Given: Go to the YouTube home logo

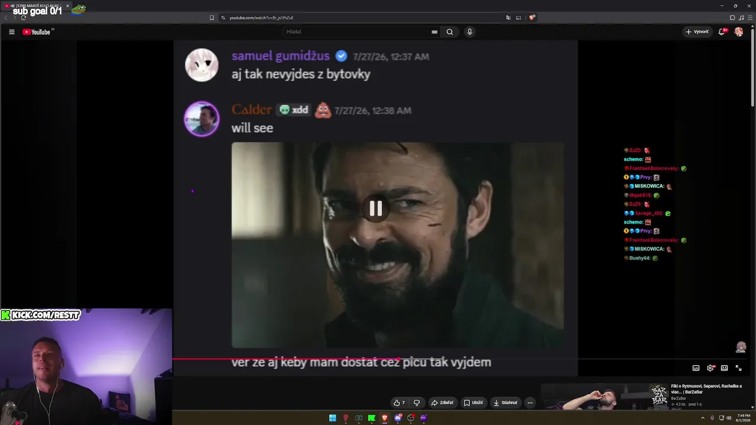Looking at the screenshot, I should [x=37, y=32].
